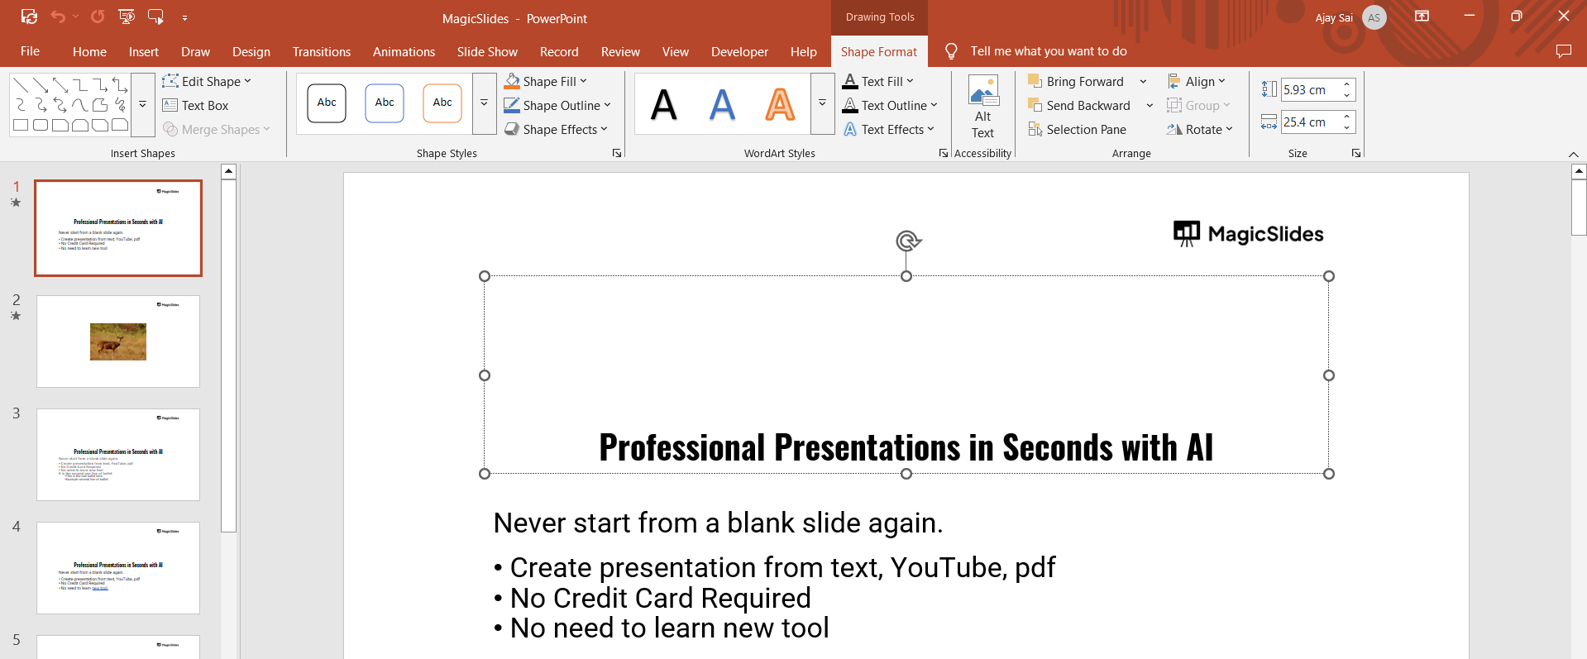Pick the Rounded Rectangle shape
Screen dimensions: 1587x659
(41, 125)
